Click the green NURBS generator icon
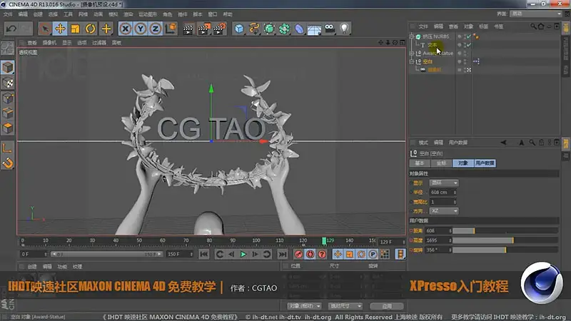The height and width of the screenshot is (321, 571). [x=269, y=29]
